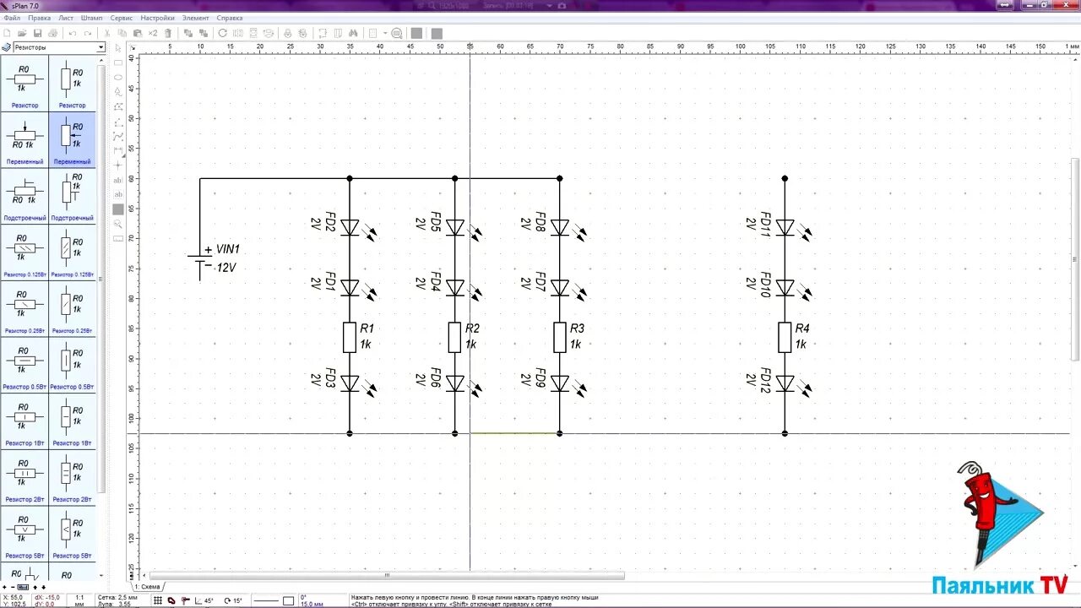Viewport: 1081px width, 608px height.
Task: Select the dimension measuring tool
Action: (x=118, y=150)
